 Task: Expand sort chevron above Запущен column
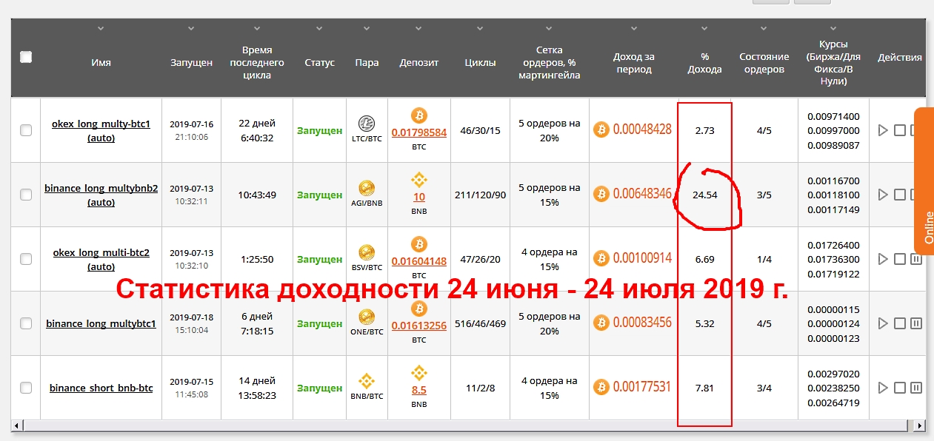(x=191, y=29)
